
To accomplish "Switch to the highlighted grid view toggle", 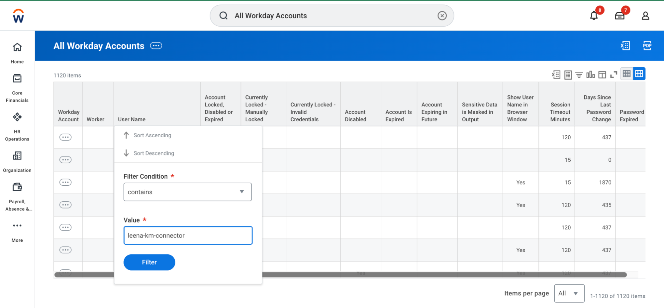I will click(639, 74).
